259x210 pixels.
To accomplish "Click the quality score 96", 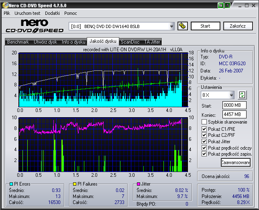I will coord(247,176).
